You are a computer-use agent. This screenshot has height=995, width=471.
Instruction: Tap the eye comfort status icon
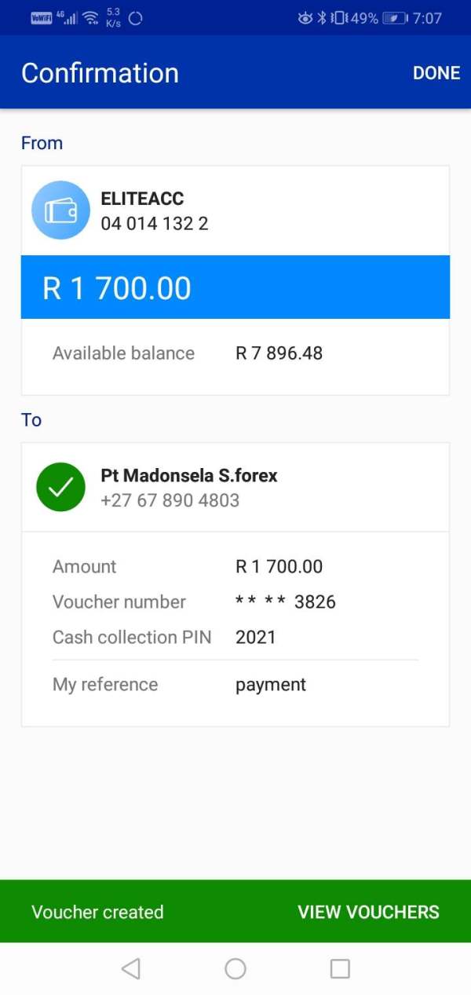pyautogui.click(x=305, y=17)
